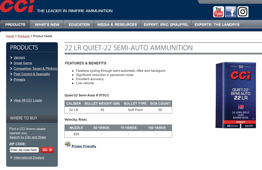Click the 75 YARDS column header
Screen dimensions: 262x170
point(128,128)
